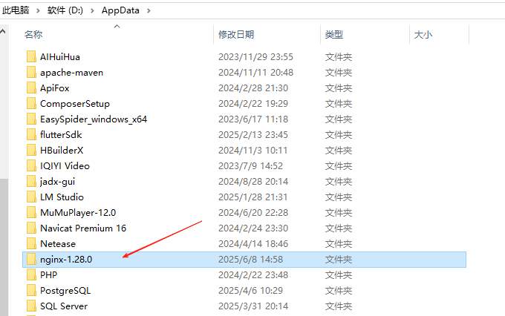Select the LM Studio folder name
505x316 pixels.
(x=62, y=197)
